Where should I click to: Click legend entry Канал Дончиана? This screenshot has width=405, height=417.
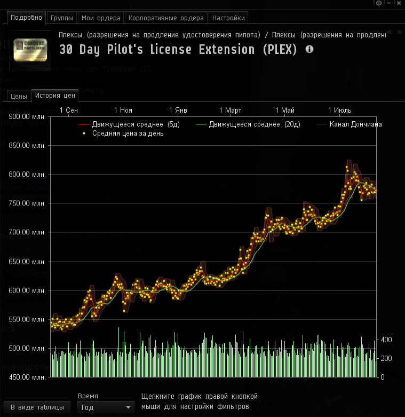point(349,124)
